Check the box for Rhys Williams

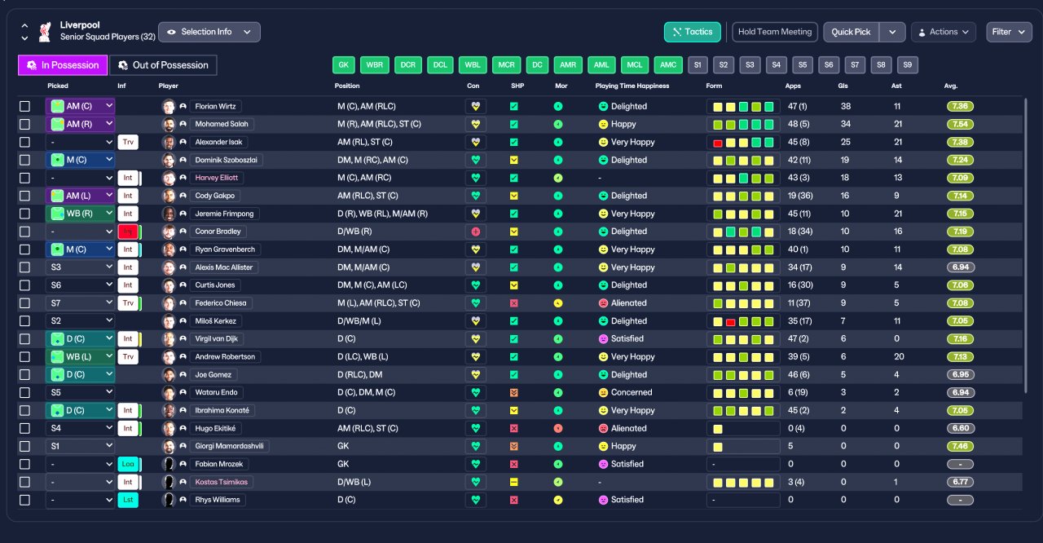(24, 500)
